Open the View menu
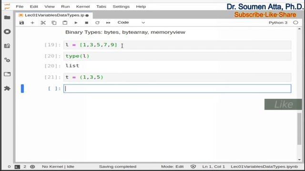Viewport: 305px width, 171px height. coord(50,6)
